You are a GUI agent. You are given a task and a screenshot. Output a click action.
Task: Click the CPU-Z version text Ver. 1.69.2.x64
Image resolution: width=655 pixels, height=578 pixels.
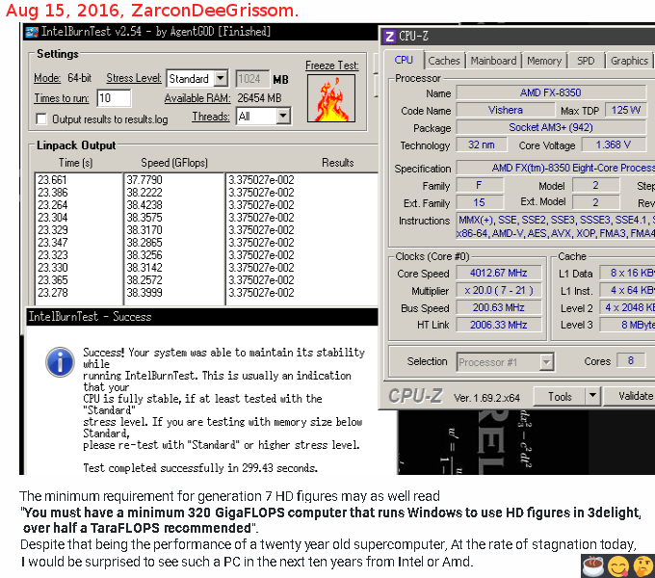coord(486,398)
